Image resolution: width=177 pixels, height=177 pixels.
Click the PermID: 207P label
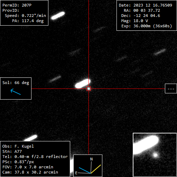pyautogui.click(x=17, y=5)
